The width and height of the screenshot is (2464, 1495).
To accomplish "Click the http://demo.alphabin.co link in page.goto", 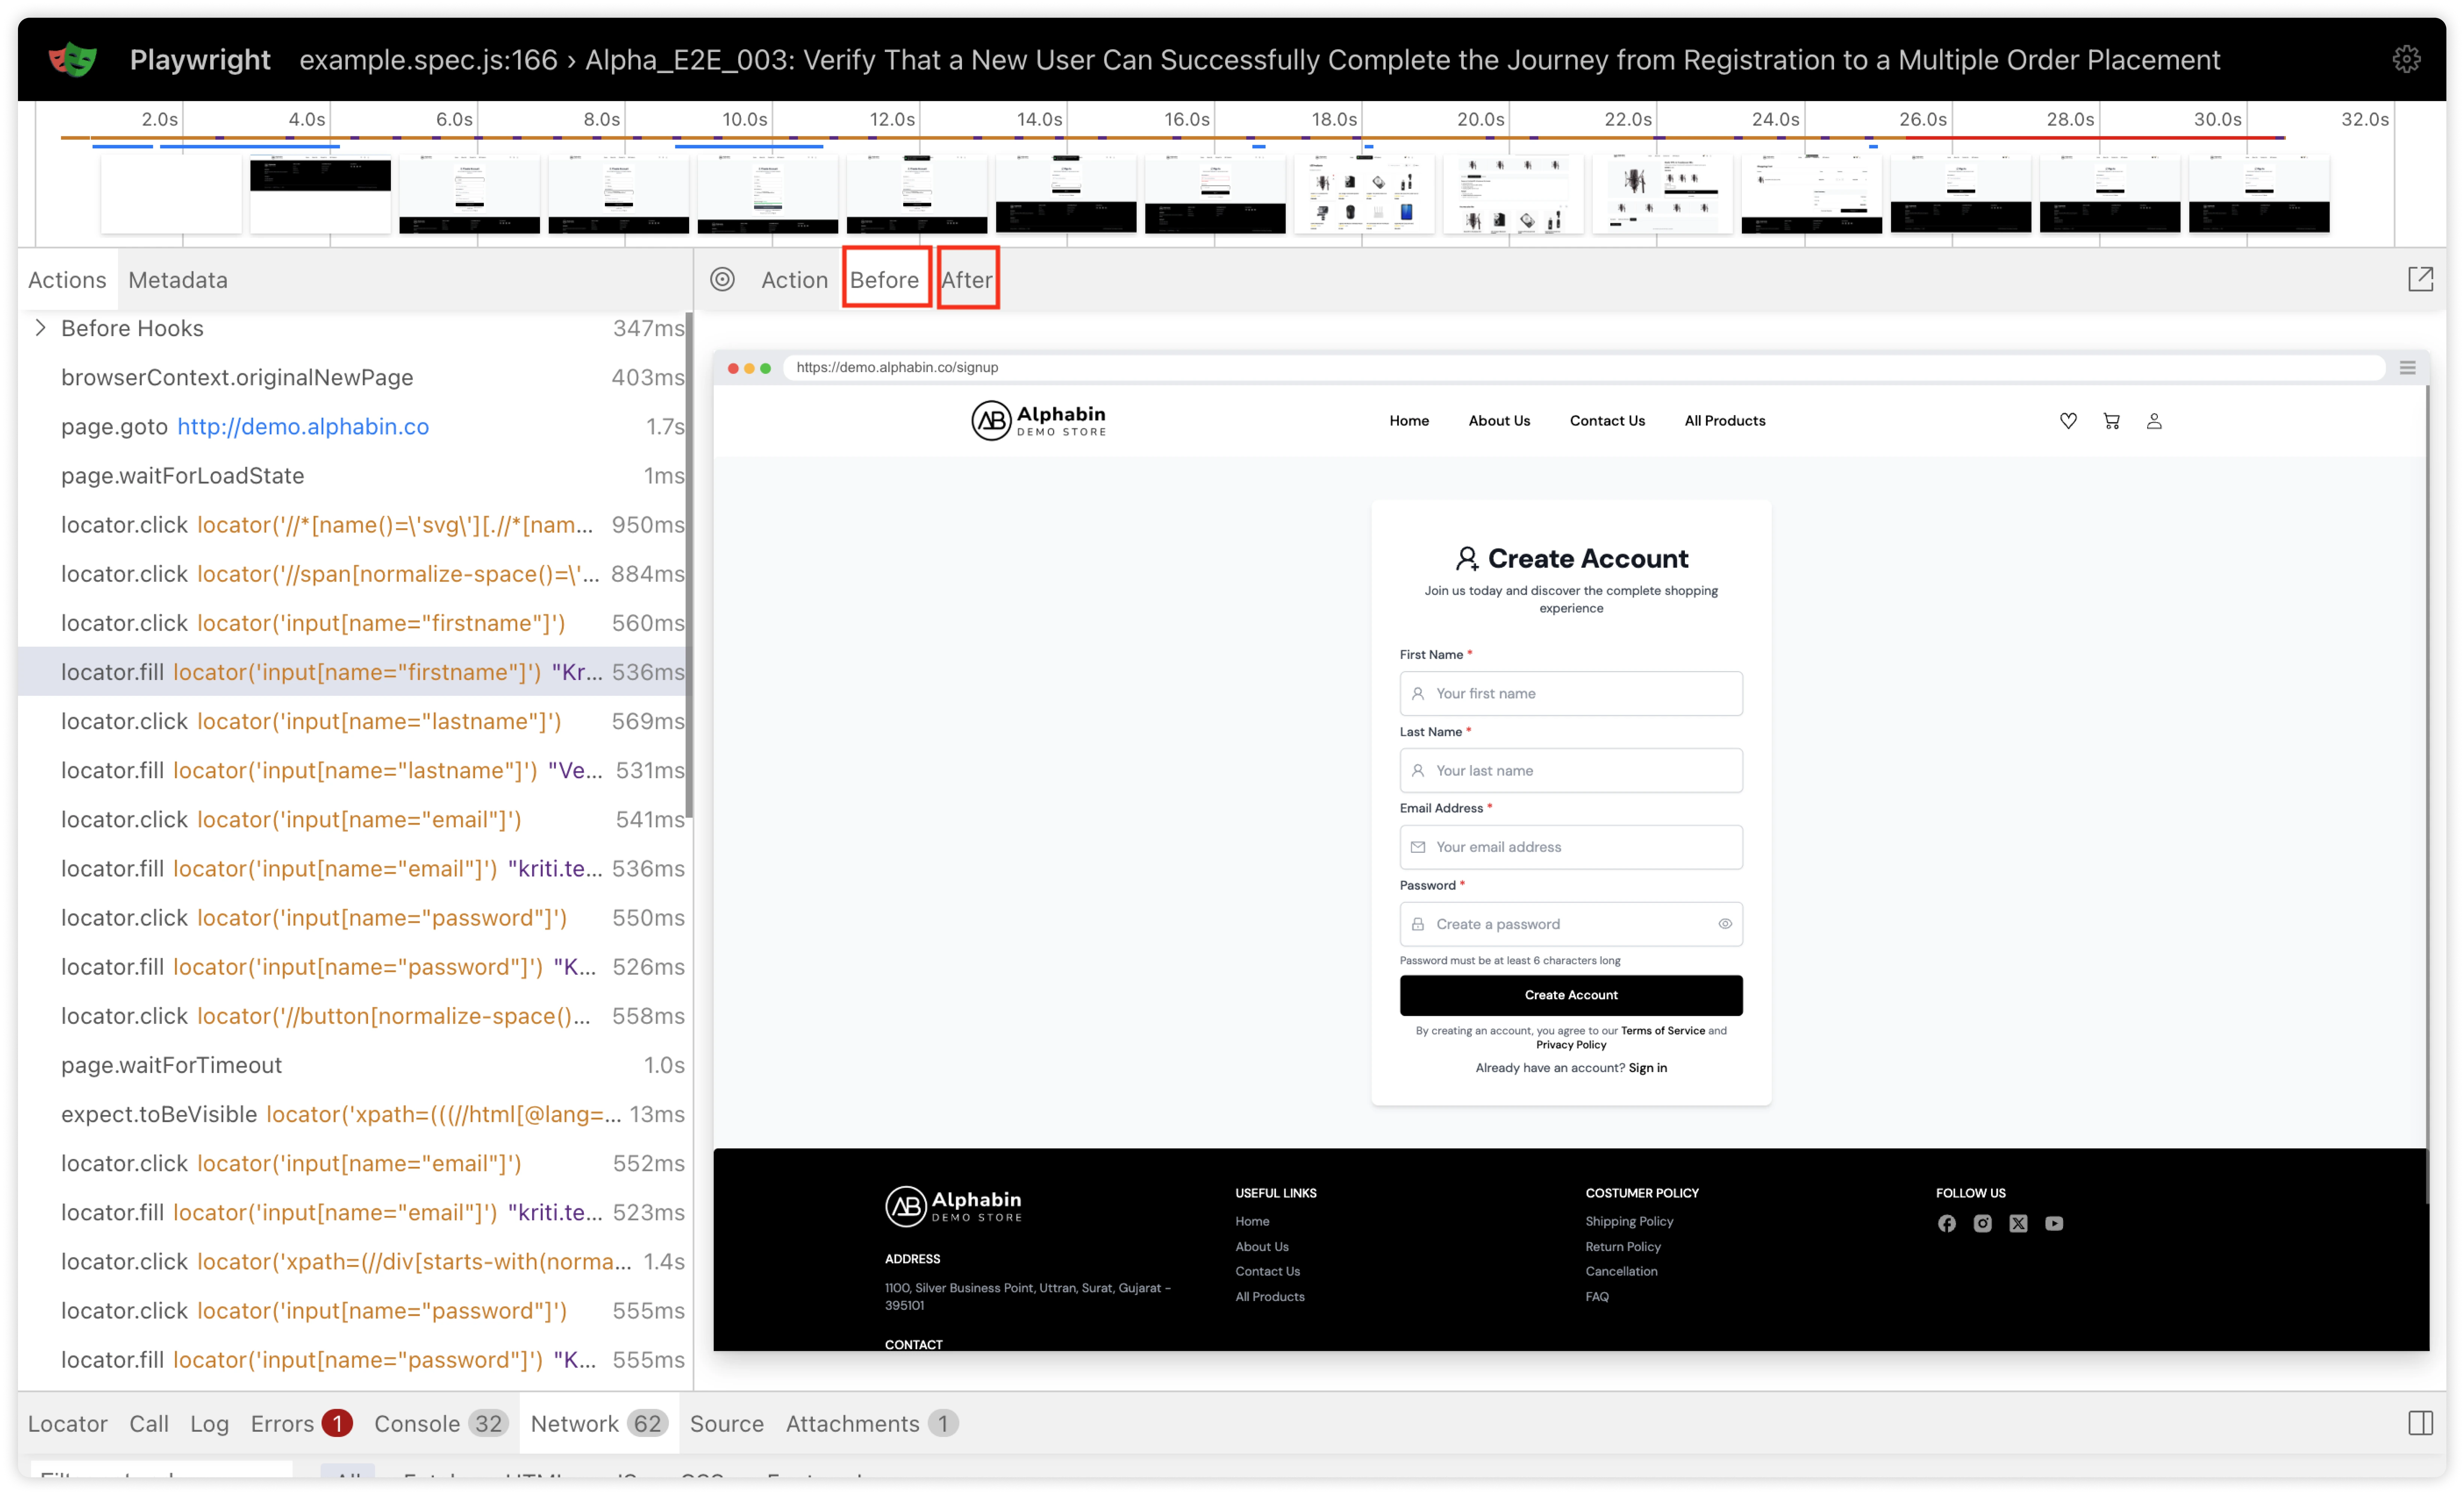I will click(303, 427).
